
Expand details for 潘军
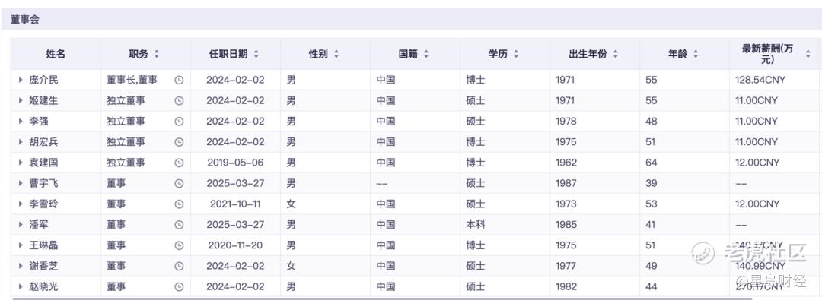click(x=21, y=225)
